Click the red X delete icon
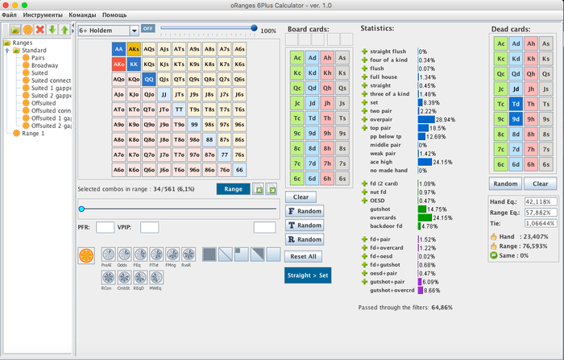This screenshot has height=360, width=564. tap(40, 30)
